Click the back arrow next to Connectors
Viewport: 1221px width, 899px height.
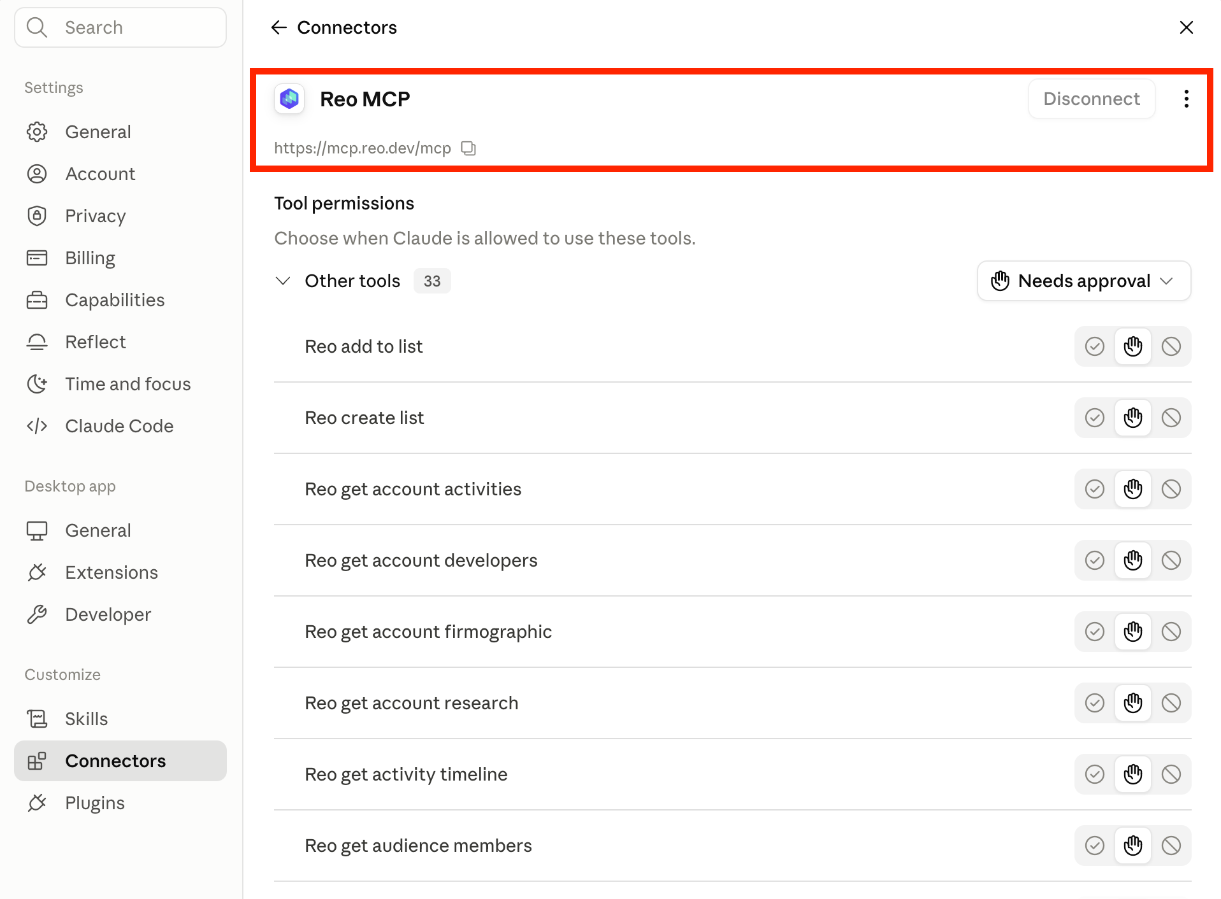click(x=278, y=27)
